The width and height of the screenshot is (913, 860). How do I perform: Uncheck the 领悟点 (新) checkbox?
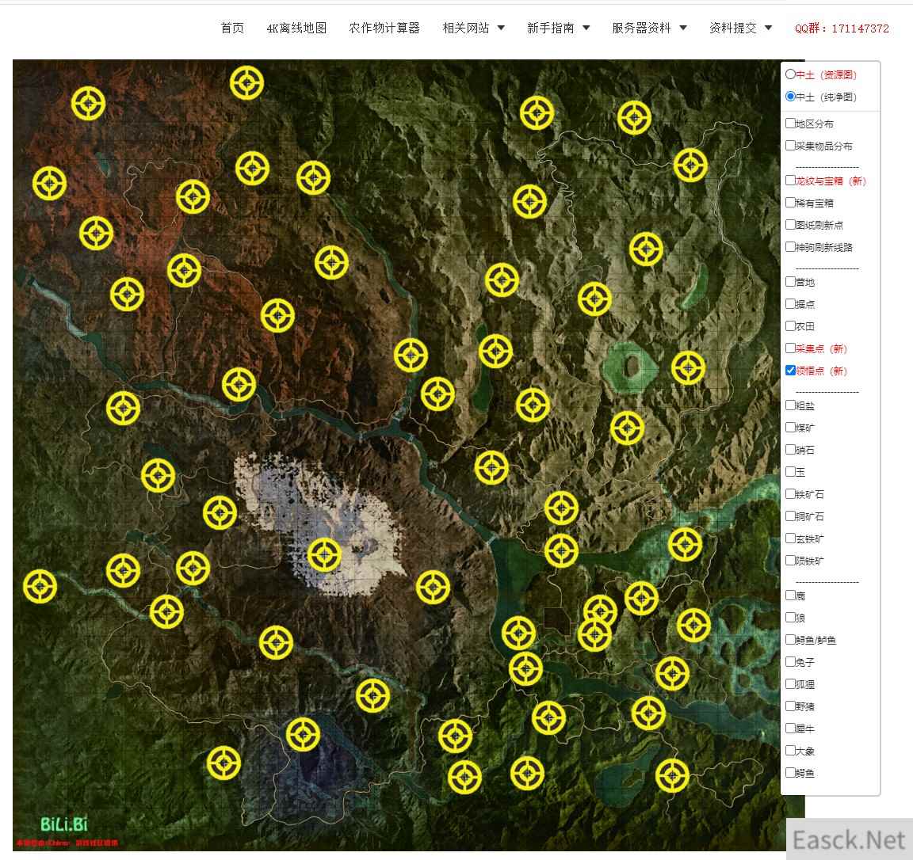790,370
